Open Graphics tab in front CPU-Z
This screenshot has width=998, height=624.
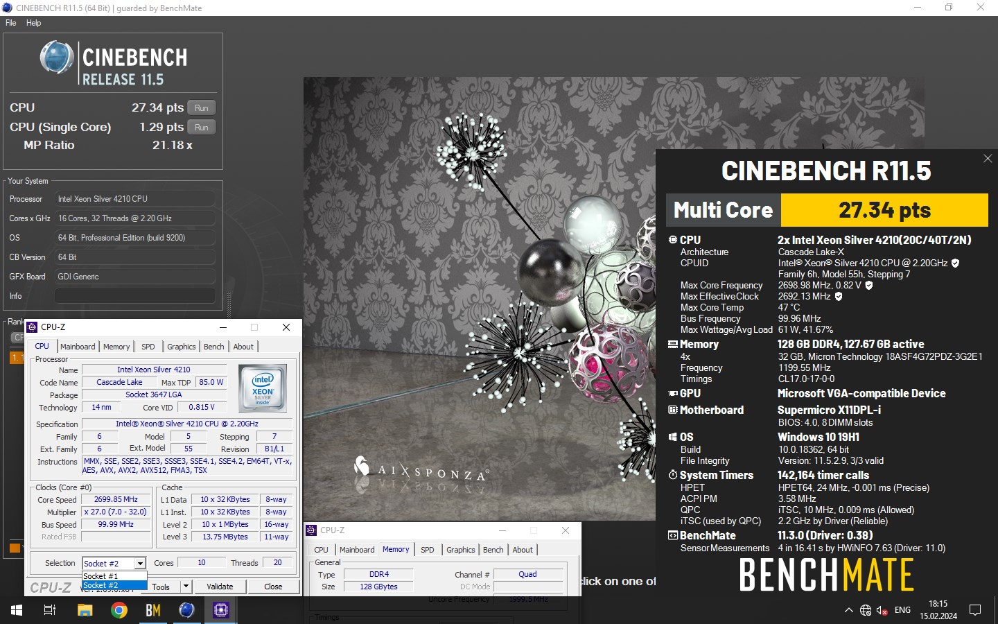click(x=182, y=347)
